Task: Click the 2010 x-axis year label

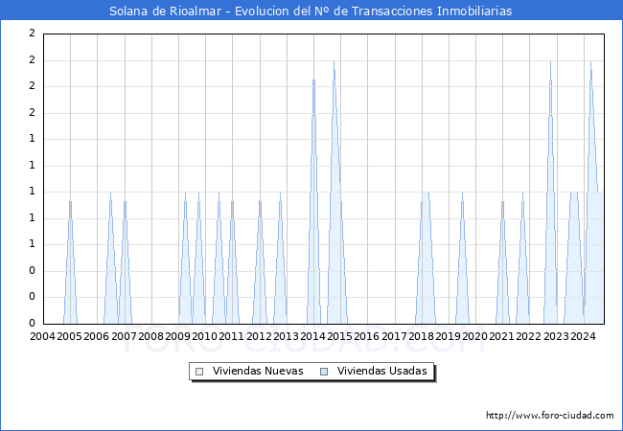Action: [x=204, y=336]
